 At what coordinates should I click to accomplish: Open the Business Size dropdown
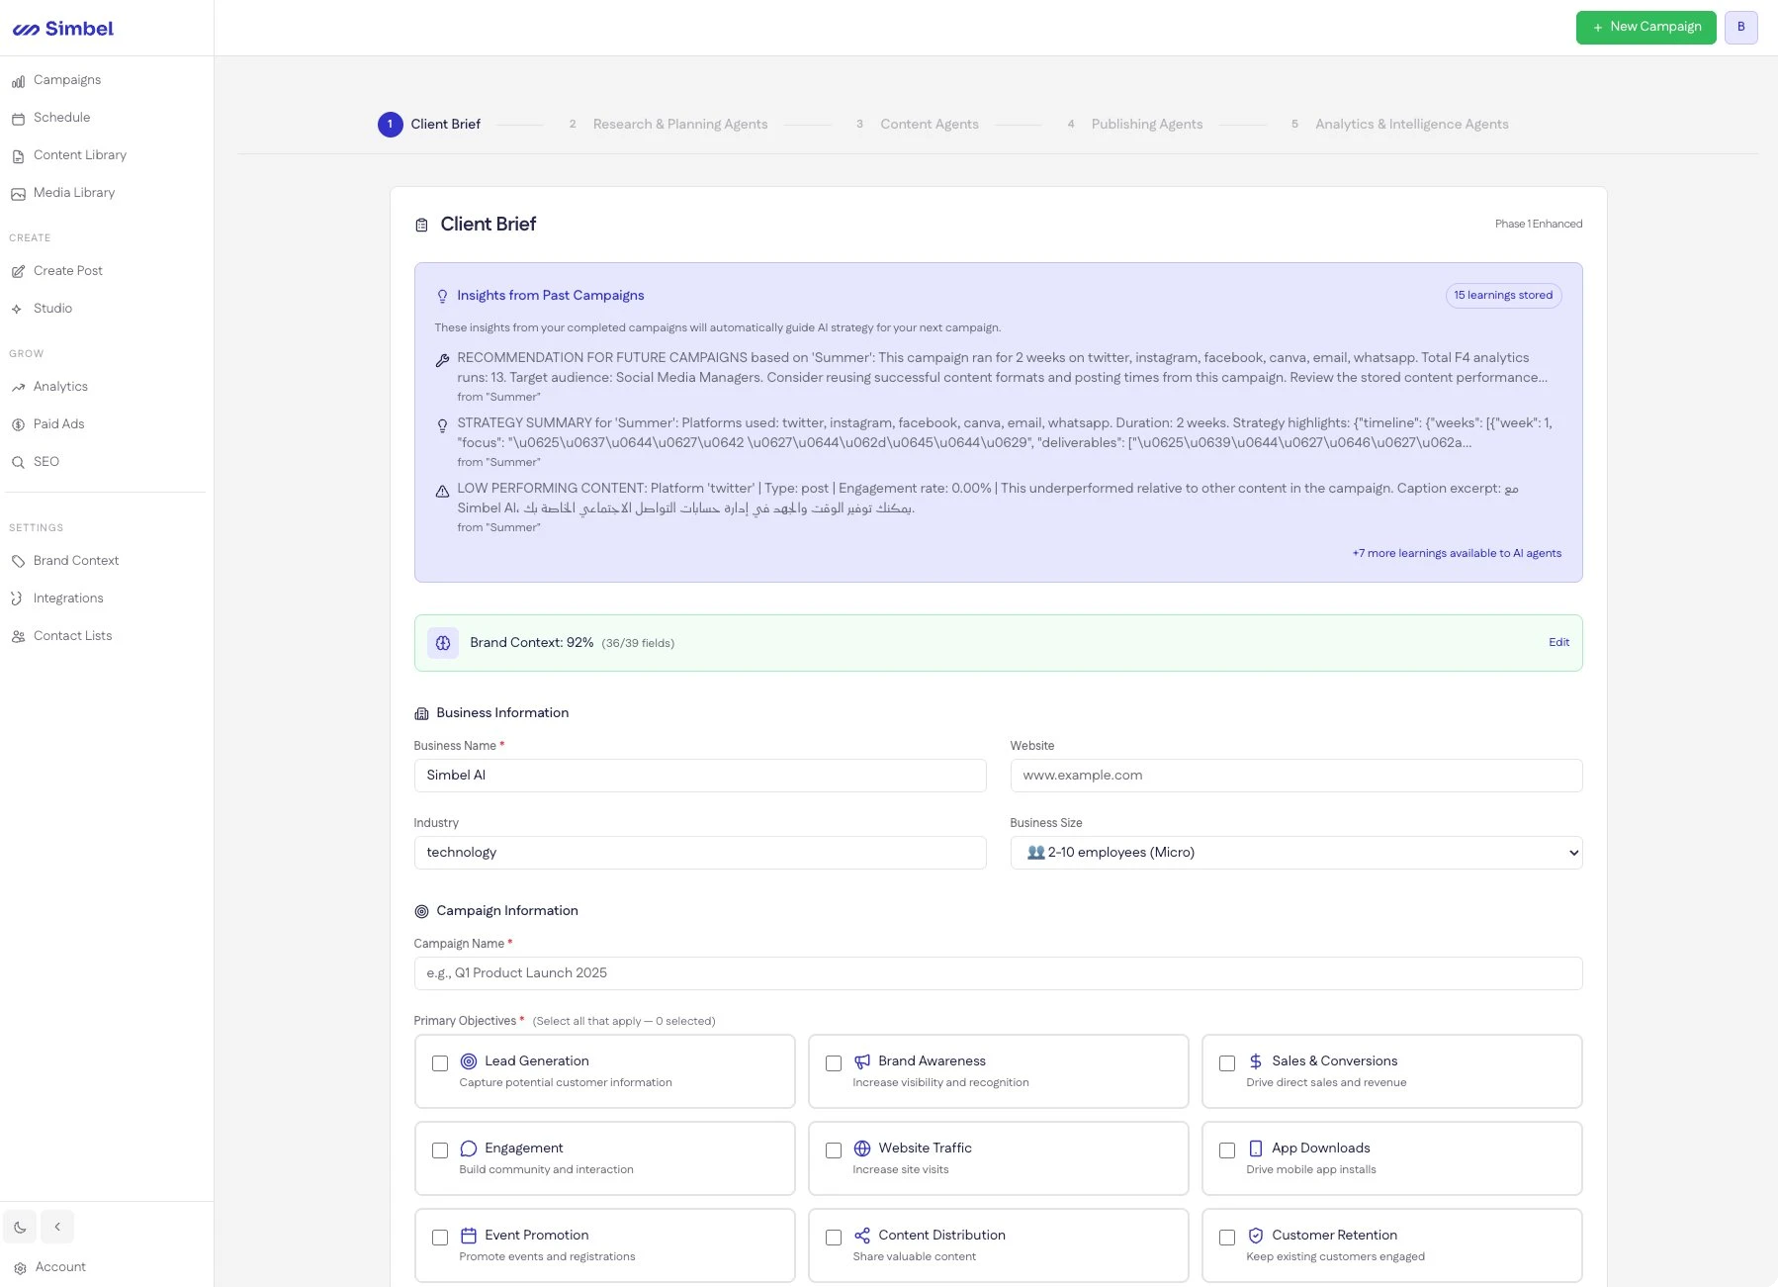click(1295, 852)
